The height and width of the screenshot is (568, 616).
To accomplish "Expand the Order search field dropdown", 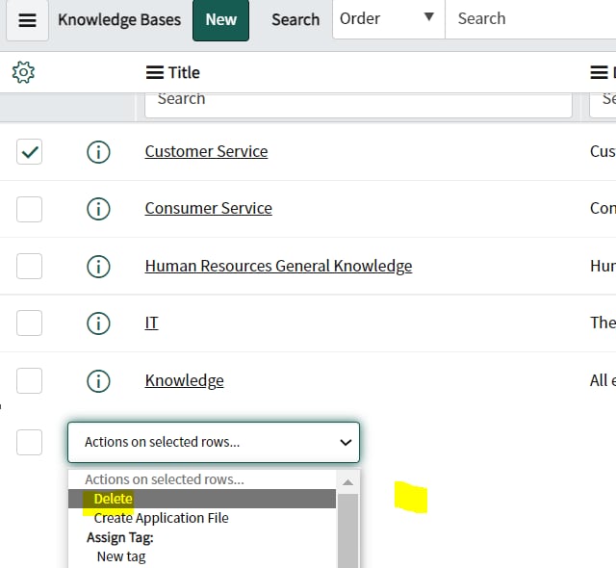I will [388, 19].
